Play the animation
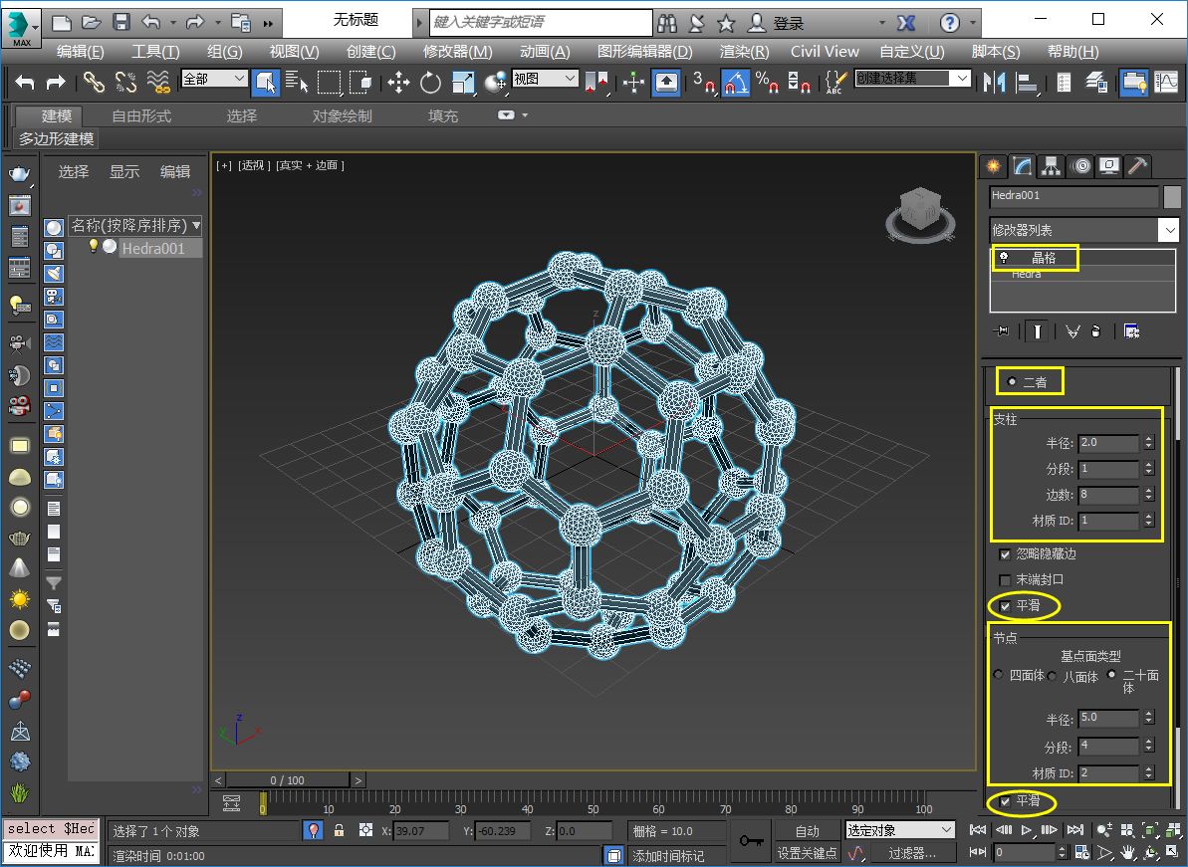This screenshot has height=867, width=1188. pyautogui.click(x=1026, y=830)
